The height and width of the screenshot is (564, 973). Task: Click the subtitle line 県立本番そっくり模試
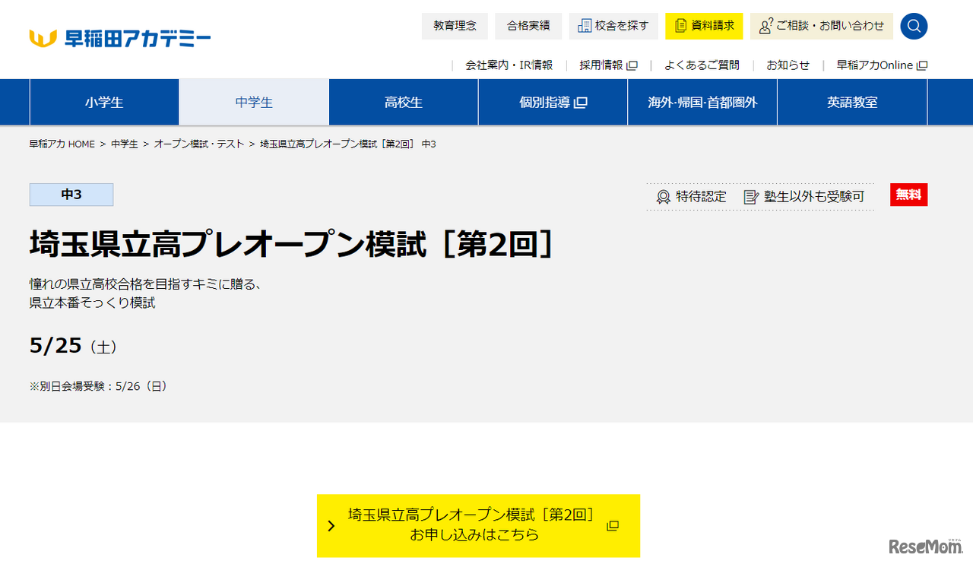92,303
